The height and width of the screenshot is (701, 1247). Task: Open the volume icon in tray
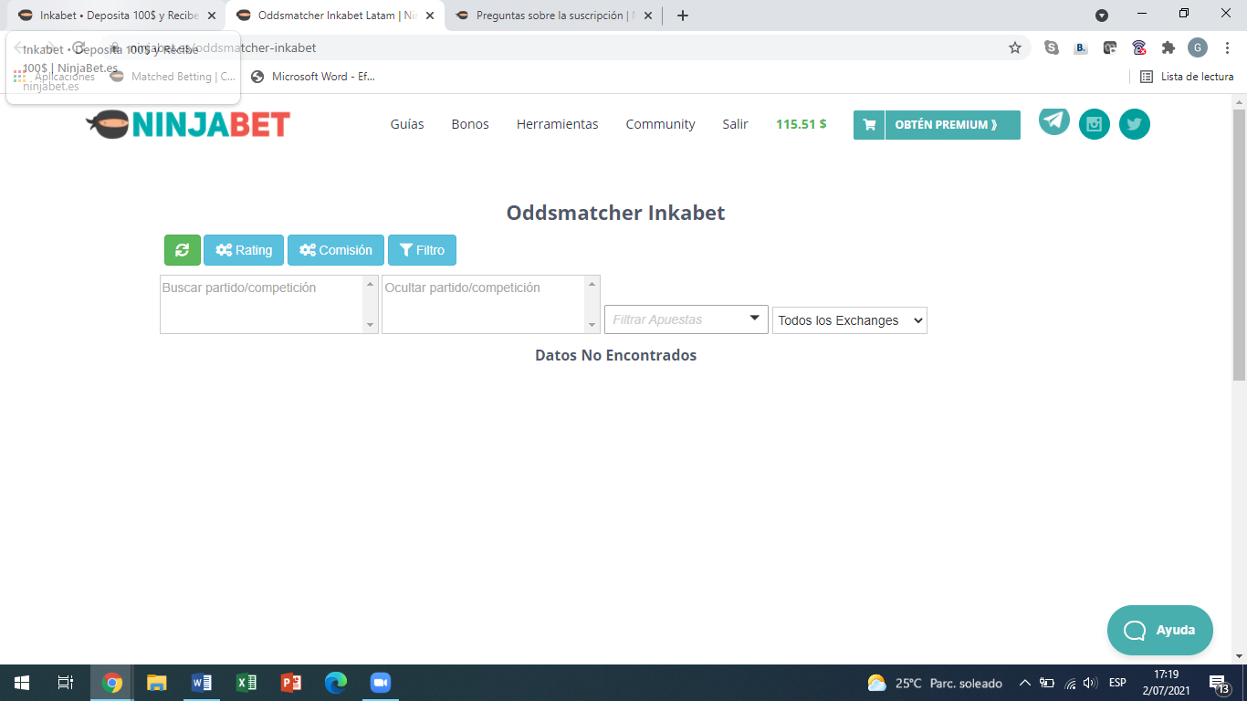1090,683
